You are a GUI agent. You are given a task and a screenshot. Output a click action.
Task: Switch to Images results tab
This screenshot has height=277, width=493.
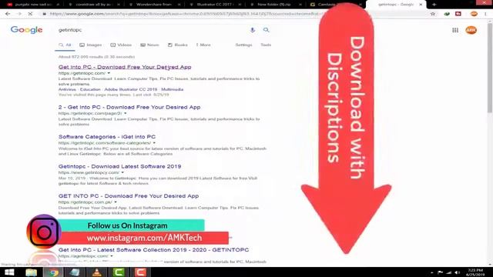(91, 45)
